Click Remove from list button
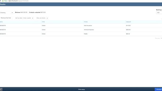This screenshot has height=91, width=162. coord(6,18)
